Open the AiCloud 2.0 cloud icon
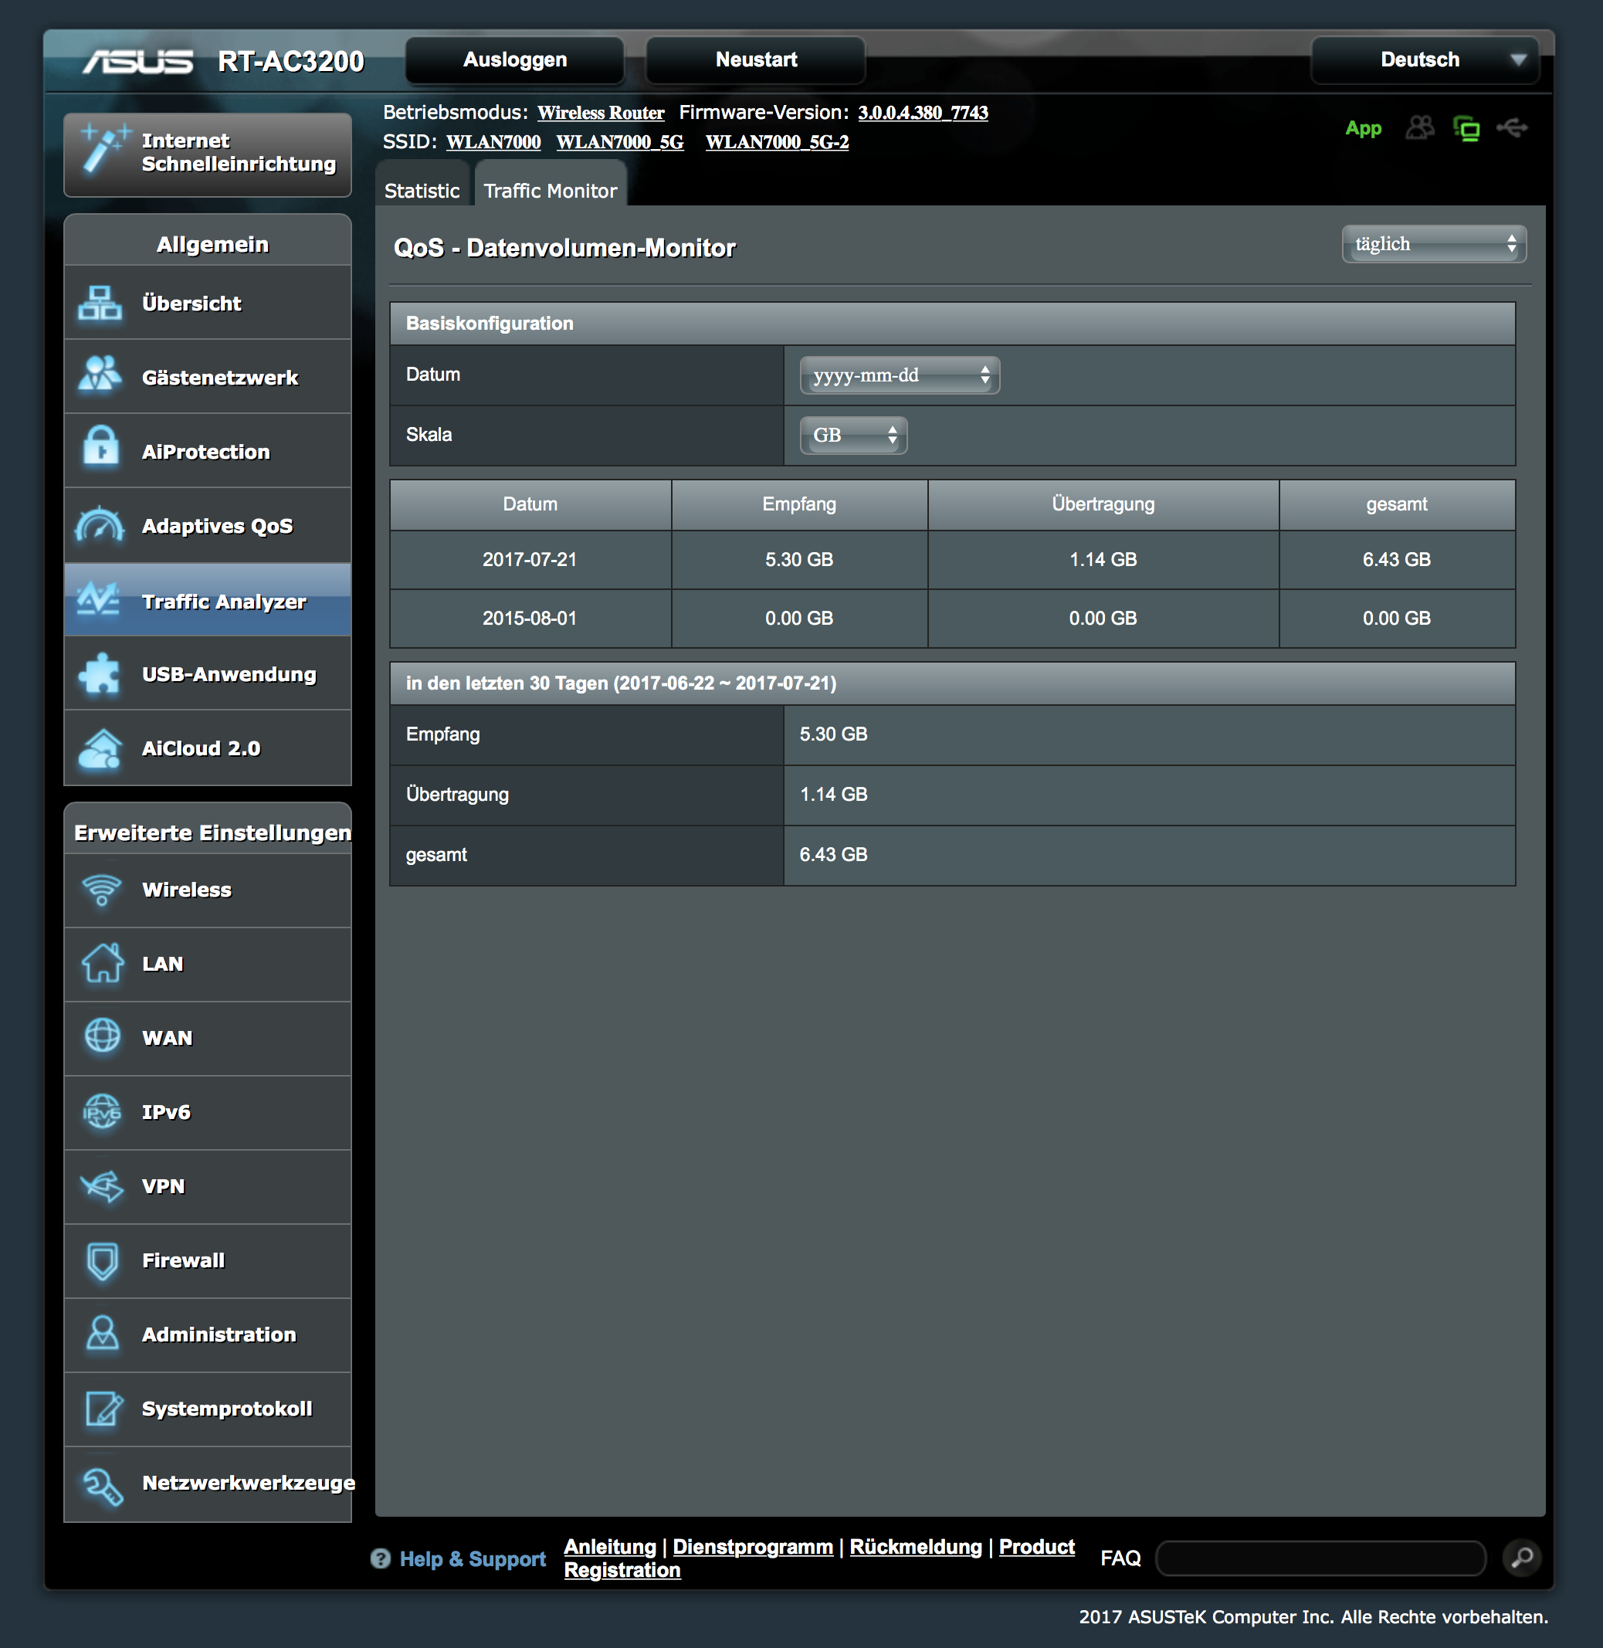 [x=100, y=748]
